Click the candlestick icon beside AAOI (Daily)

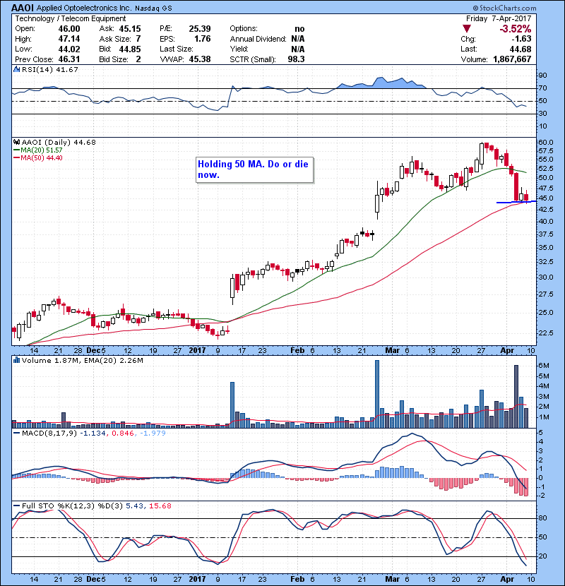16,142
